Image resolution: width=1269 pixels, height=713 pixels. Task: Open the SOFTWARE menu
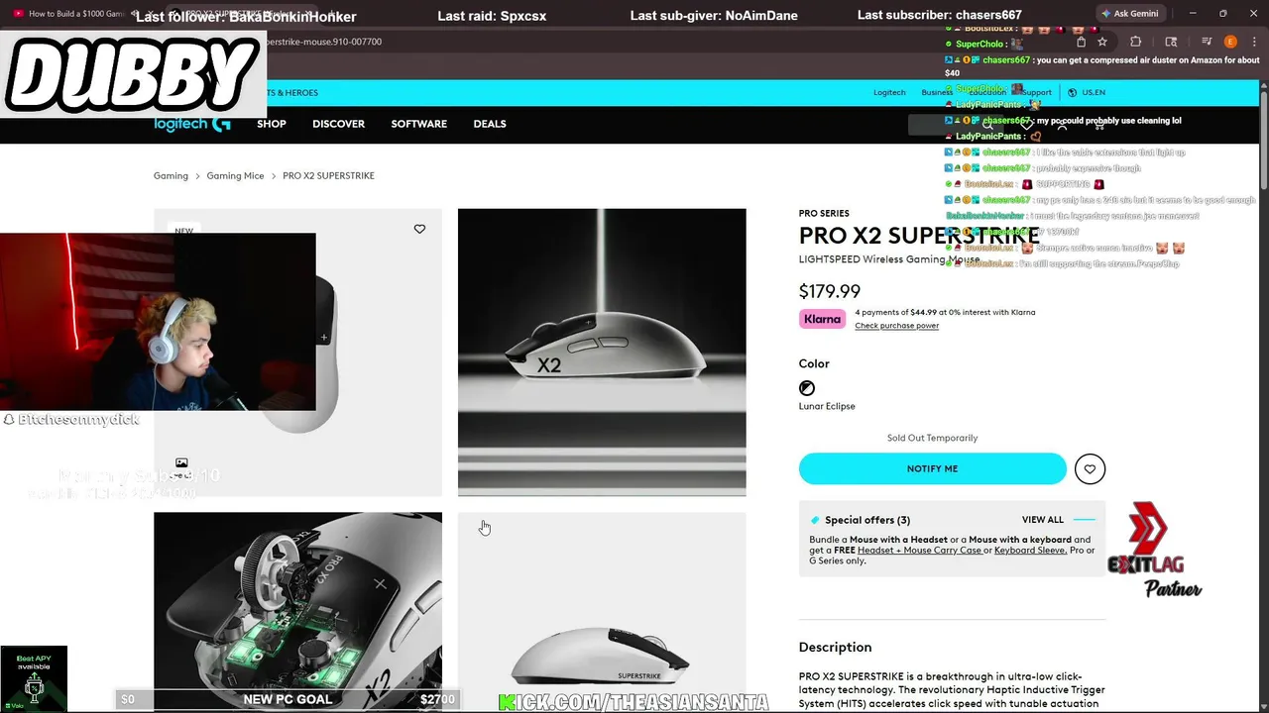[x=419, y=124]
